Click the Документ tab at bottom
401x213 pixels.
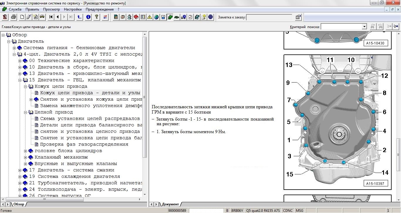pos(170,204)
